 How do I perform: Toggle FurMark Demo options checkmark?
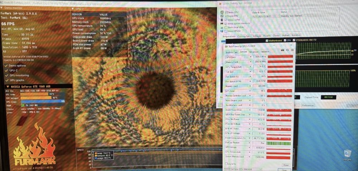[x=6, y=66]
